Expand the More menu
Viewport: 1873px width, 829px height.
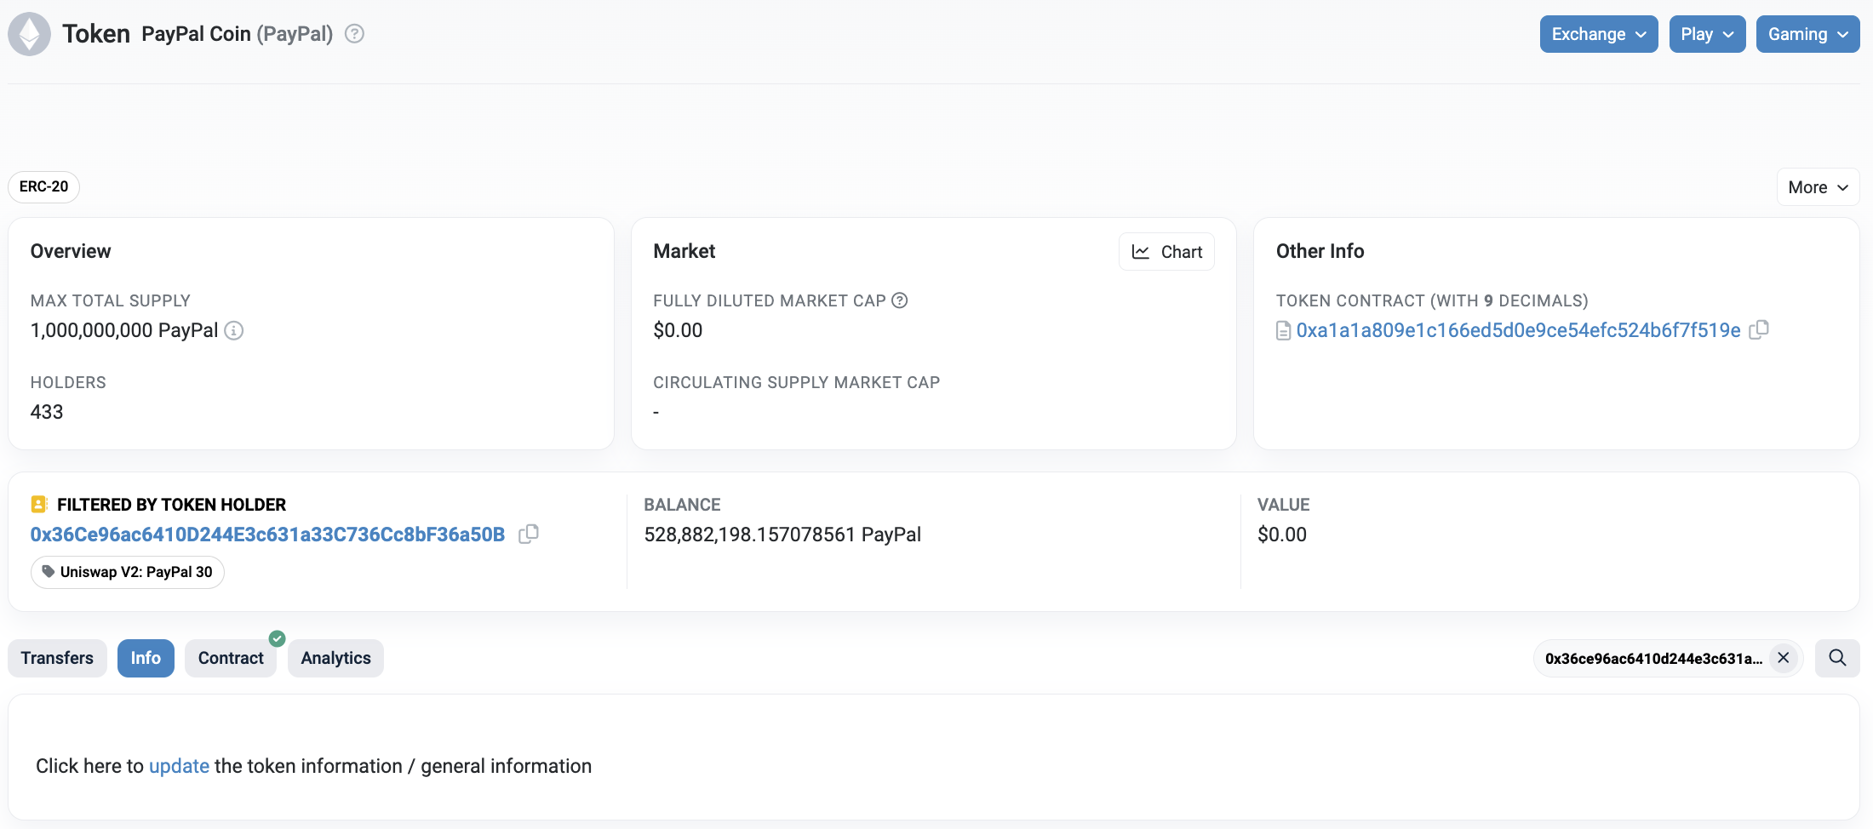pyautogui.click(x=1818, y=187)
